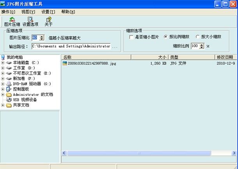Click the horizontal scrollbar thumb in file list
The width and height of the screenshot is (238, 169).
click(x=139, y=153)
